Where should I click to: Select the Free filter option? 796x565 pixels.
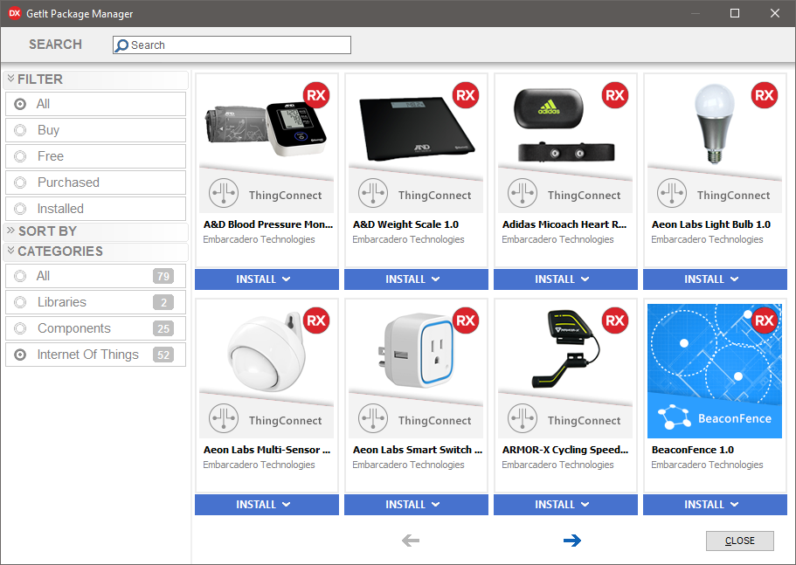(x=95, y=156)
